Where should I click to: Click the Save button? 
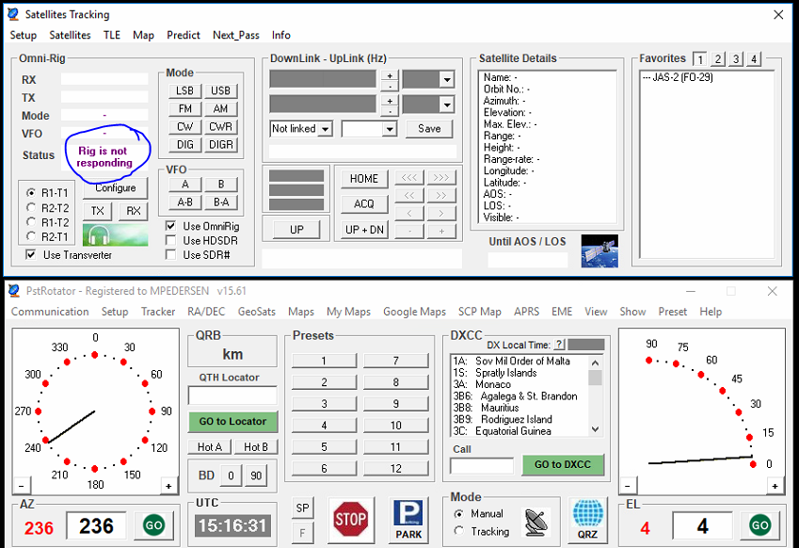(429, 128)
